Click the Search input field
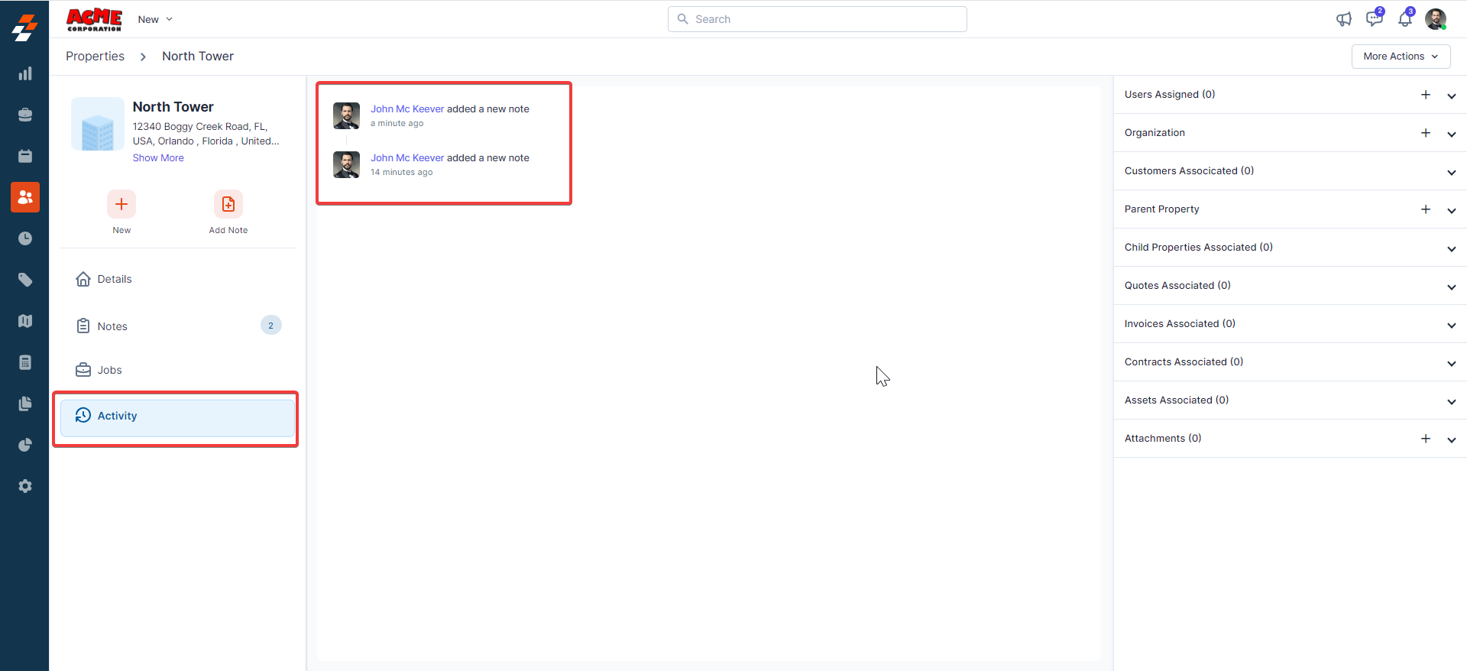The image size is (1467, 671). click(x=818, y=19)
